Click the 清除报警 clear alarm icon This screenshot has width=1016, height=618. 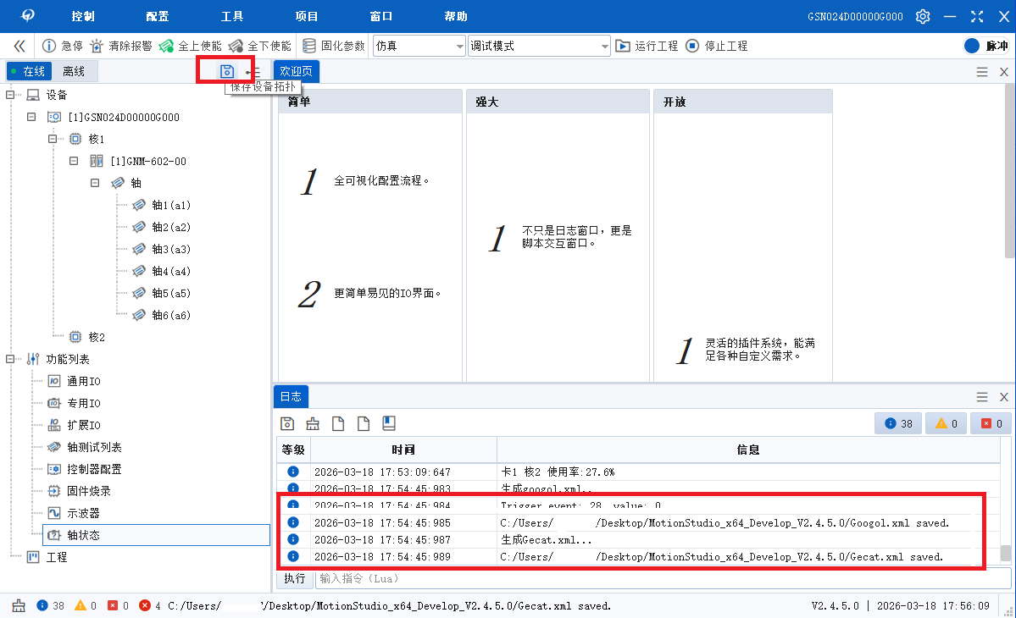pyautogui.click(x=97, y=46)
